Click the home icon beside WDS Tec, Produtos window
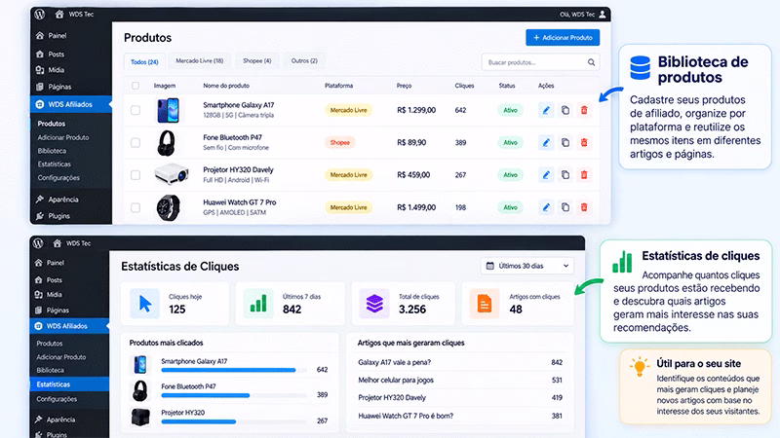 click(59, 14)
